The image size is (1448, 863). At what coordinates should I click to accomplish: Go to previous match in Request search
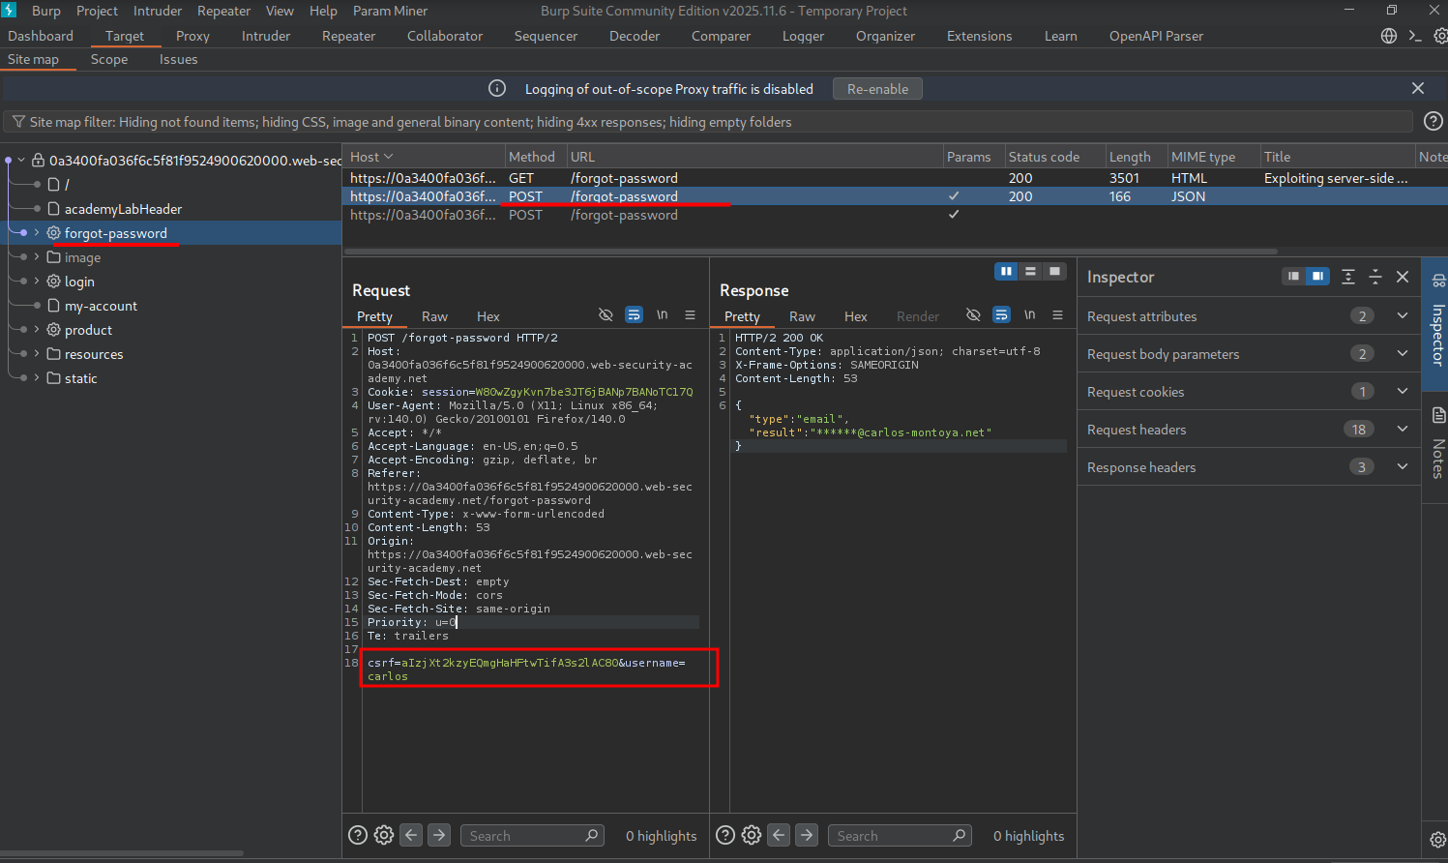click(x=412, y=835)
